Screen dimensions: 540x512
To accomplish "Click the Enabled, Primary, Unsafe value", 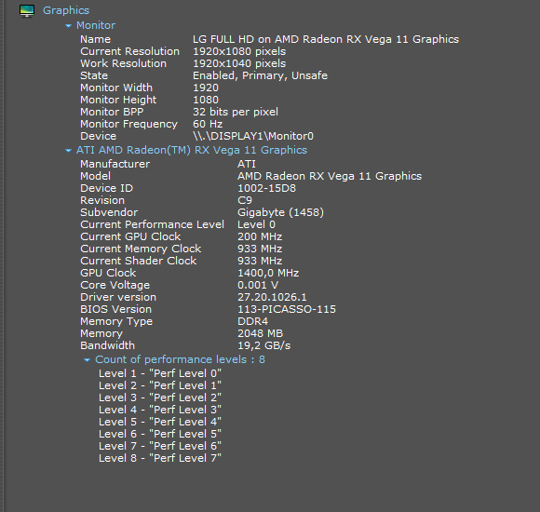I will [x=260, y=75].
